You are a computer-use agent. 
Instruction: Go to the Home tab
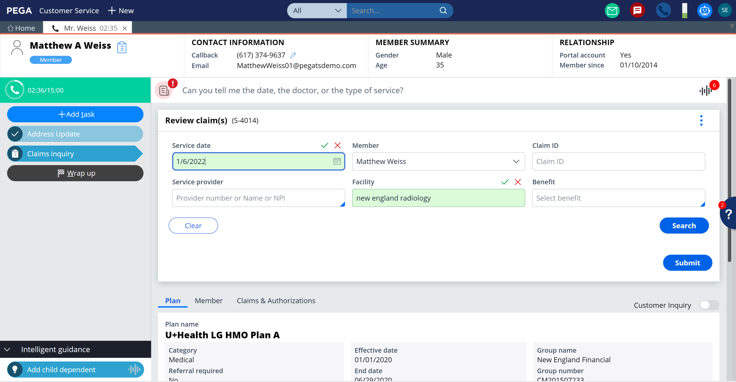[x=21, y=28]
